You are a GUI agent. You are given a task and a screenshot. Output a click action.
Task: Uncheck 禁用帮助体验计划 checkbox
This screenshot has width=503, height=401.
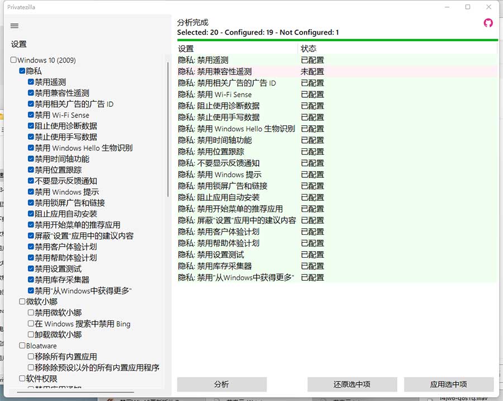coord(31,257)
